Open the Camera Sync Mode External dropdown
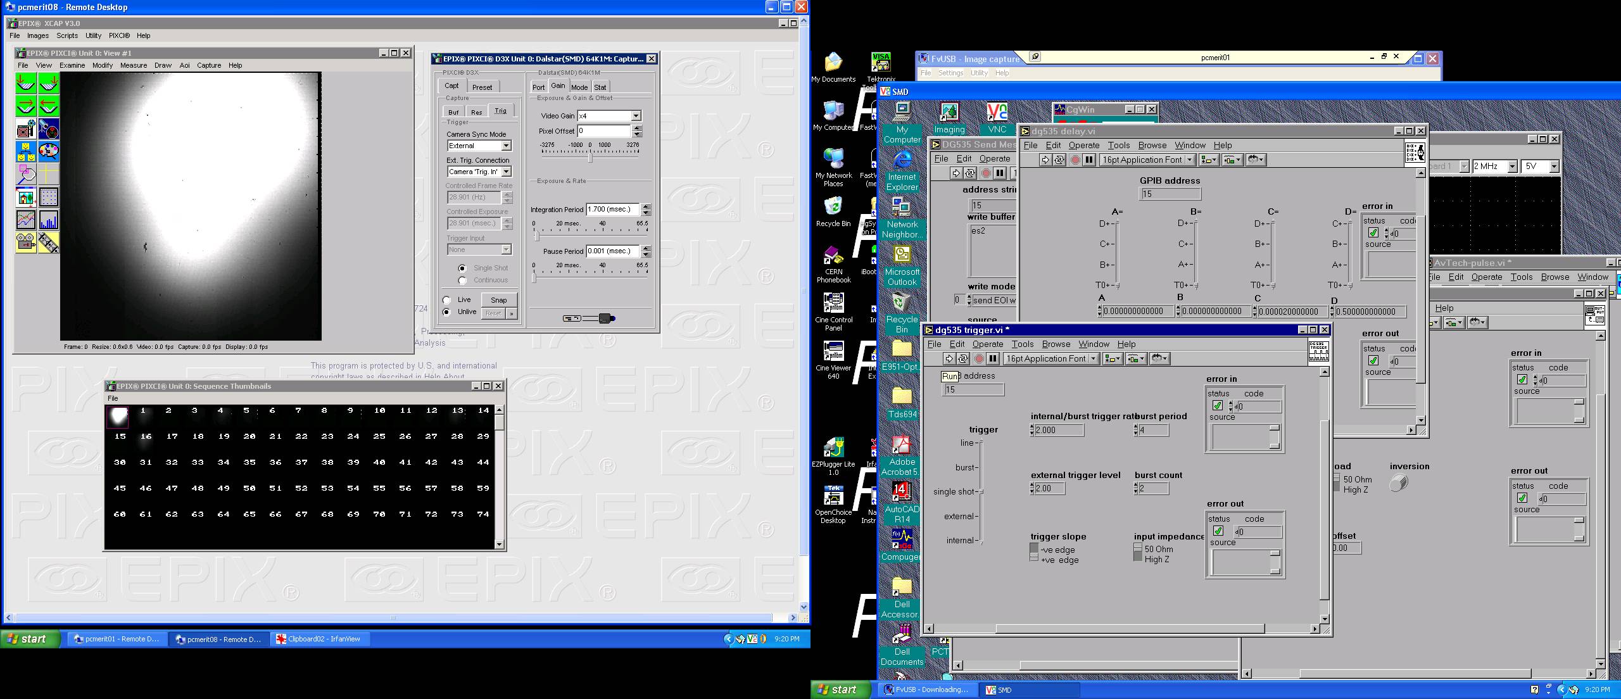This screenshot has width=1621, height=699. pos(506,146)
